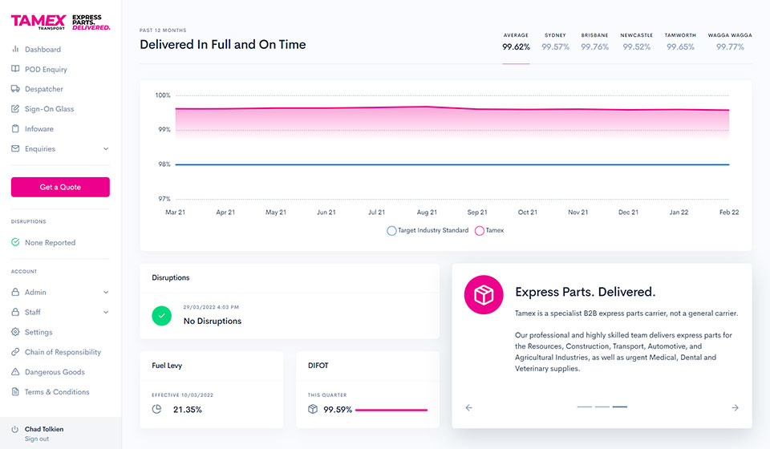Open the Dangerous Goods link
The height and width of the screenshot is (449, 770).
tap(55, 372)
